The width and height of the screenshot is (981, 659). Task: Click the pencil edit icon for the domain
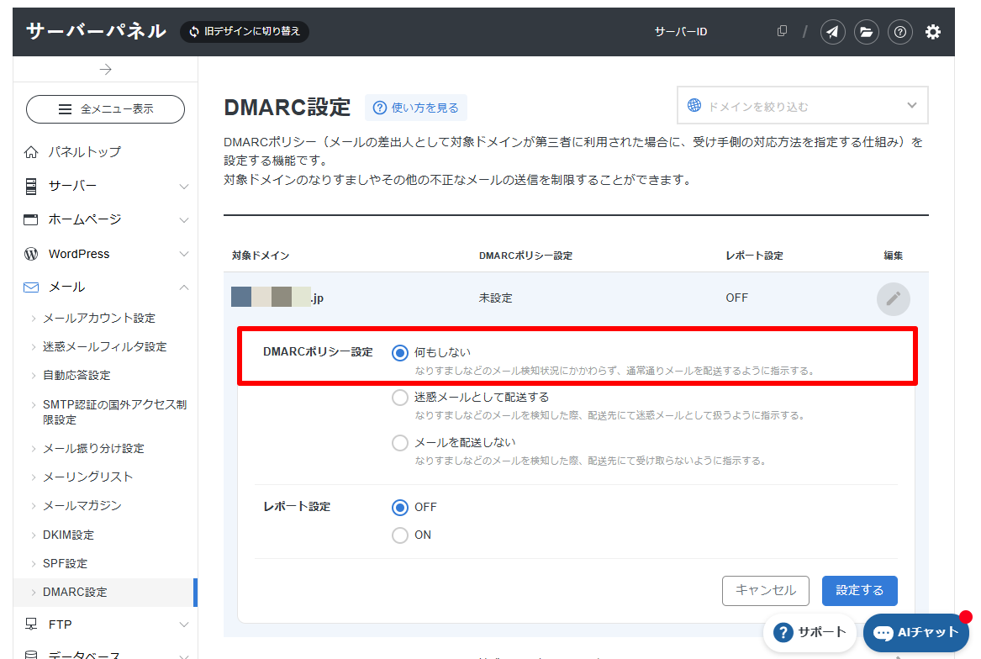point(893,298)
